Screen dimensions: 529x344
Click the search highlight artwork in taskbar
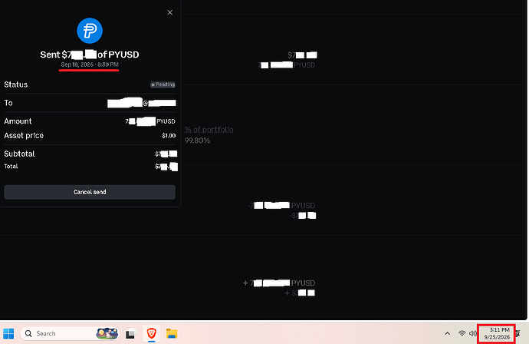coord(107,333)
